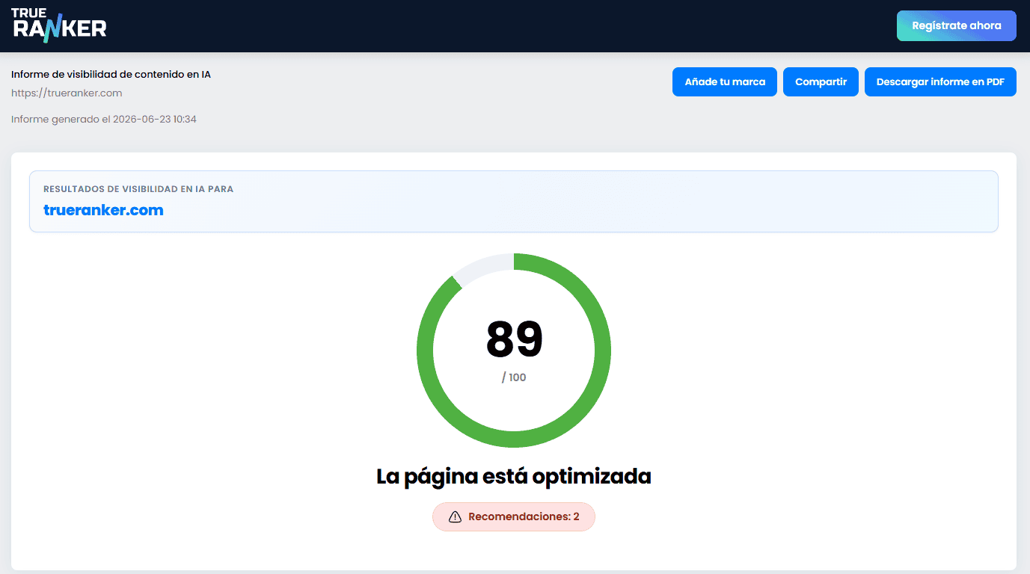Click "La página está optimizada" heading
Viewport: 1030px width, 574px height.
[x=514, y=476]
